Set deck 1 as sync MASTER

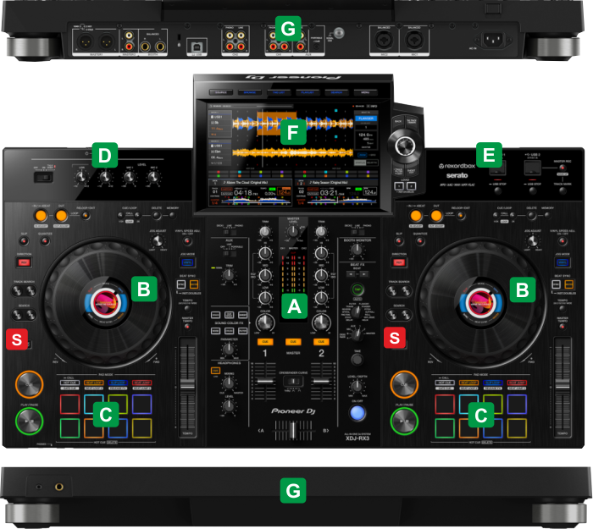click(194, 284)
